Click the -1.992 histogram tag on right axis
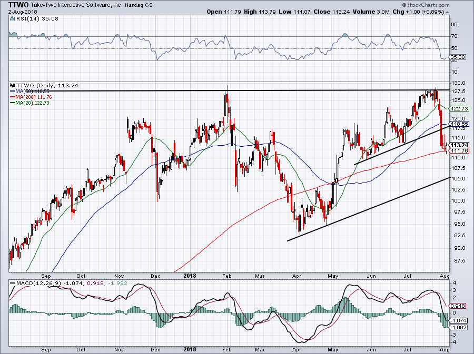The image size is (474, 354). [459, 328]
